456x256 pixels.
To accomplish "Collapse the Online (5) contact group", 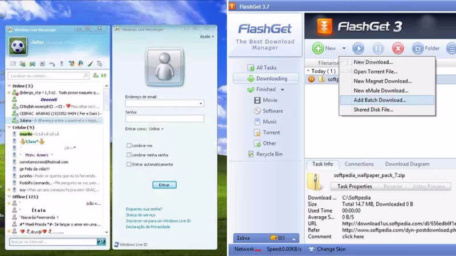I will [9, 86].
